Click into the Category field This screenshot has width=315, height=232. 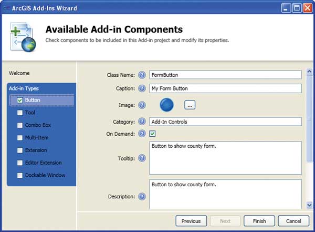point(225,122)
